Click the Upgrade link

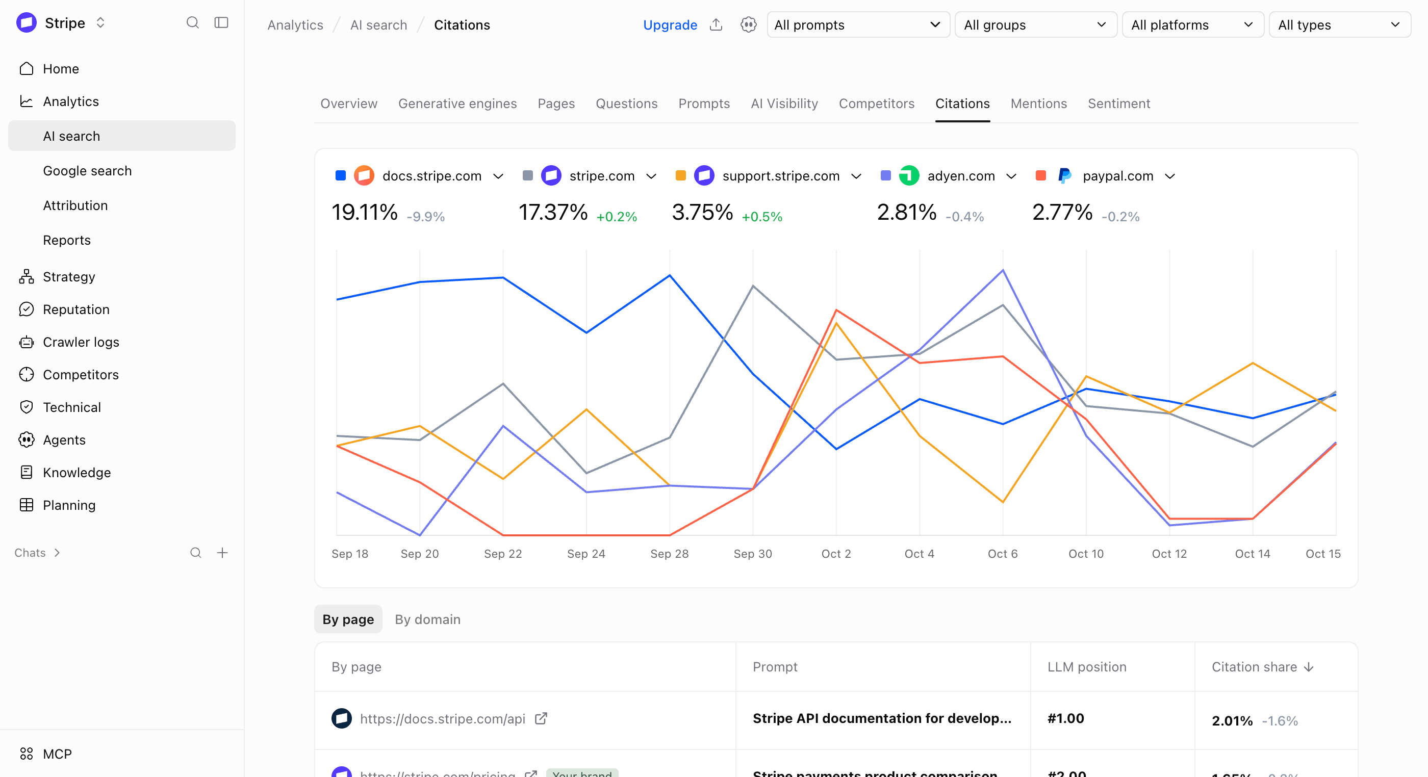click(670, 25)
